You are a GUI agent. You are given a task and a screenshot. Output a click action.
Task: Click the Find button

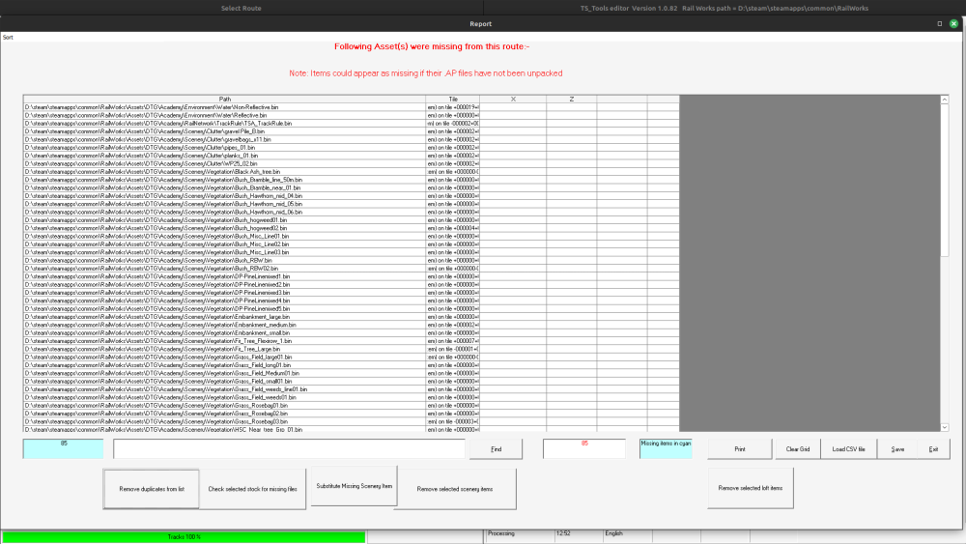pyautogui.click(x=496, y=449)
